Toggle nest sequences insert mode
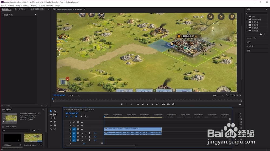 coord(67,117)
